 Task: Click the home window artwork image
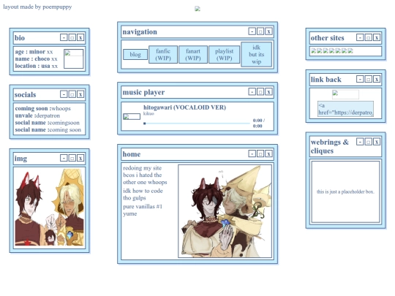tap(225, 211)
